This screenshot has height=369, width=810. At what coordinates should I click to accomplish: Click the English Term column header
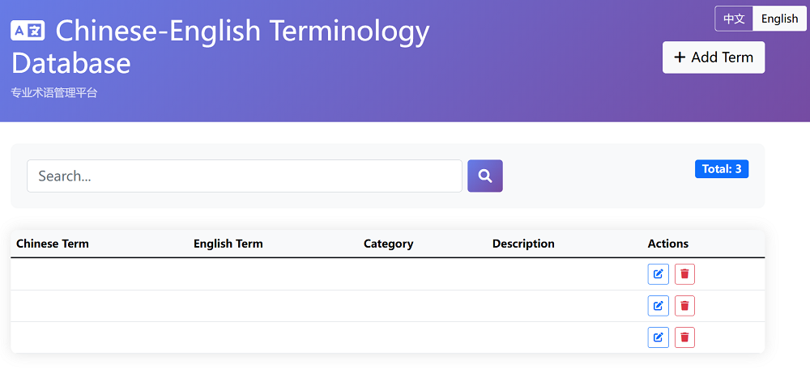[x=228, y=244]
